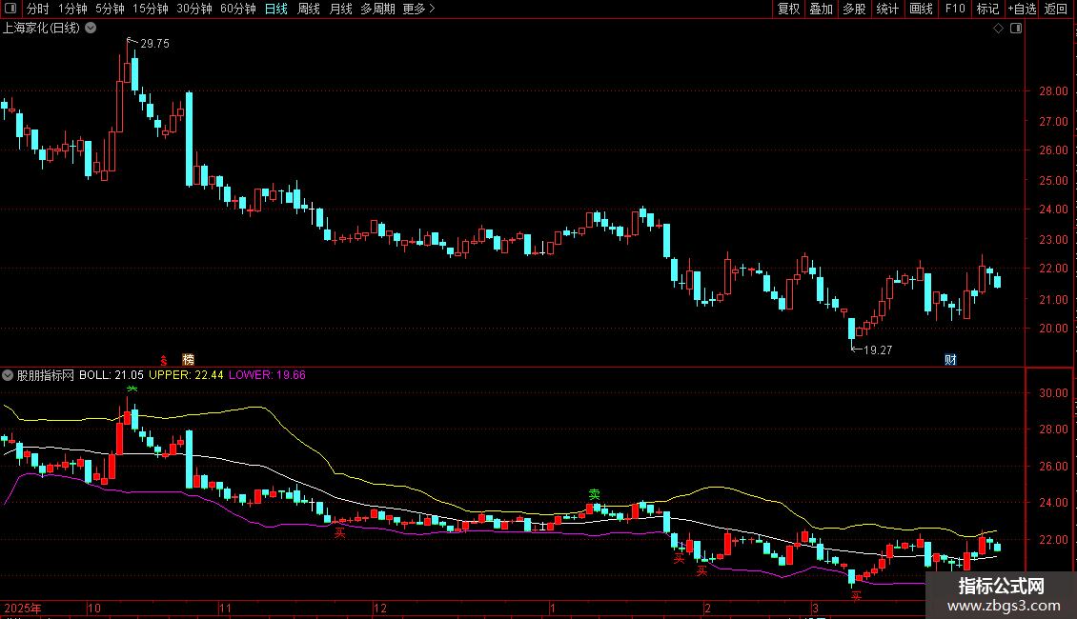
Task: Click month 11 on the time axis
Action: point(225,608)
